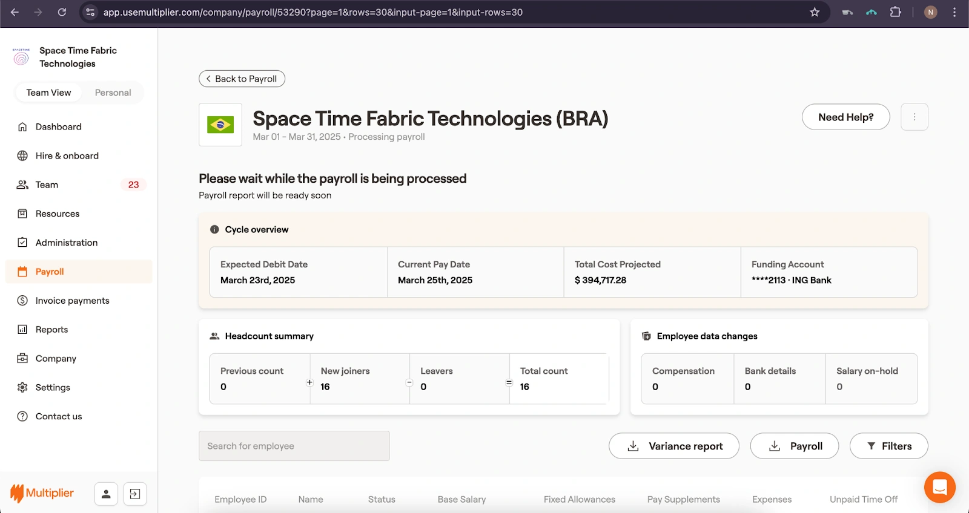Open Company in the sidebar
The height and width of the screenshot is (513, 969).
(79, 358)
